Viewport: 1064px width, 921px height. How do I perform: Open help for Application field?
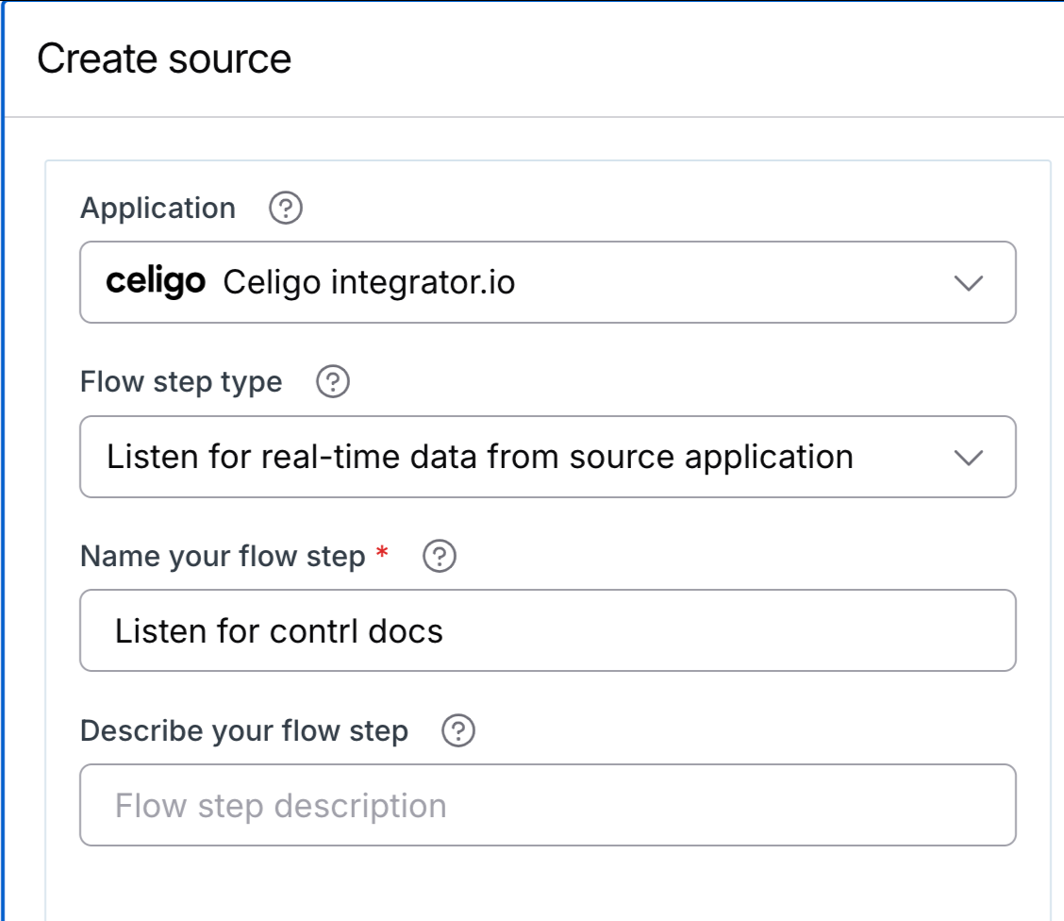click(x=286, y=208)
